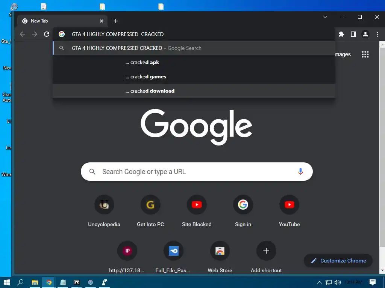
Task: Open the Uncyclopedia shortcut
Action: [x=104, y=211]
